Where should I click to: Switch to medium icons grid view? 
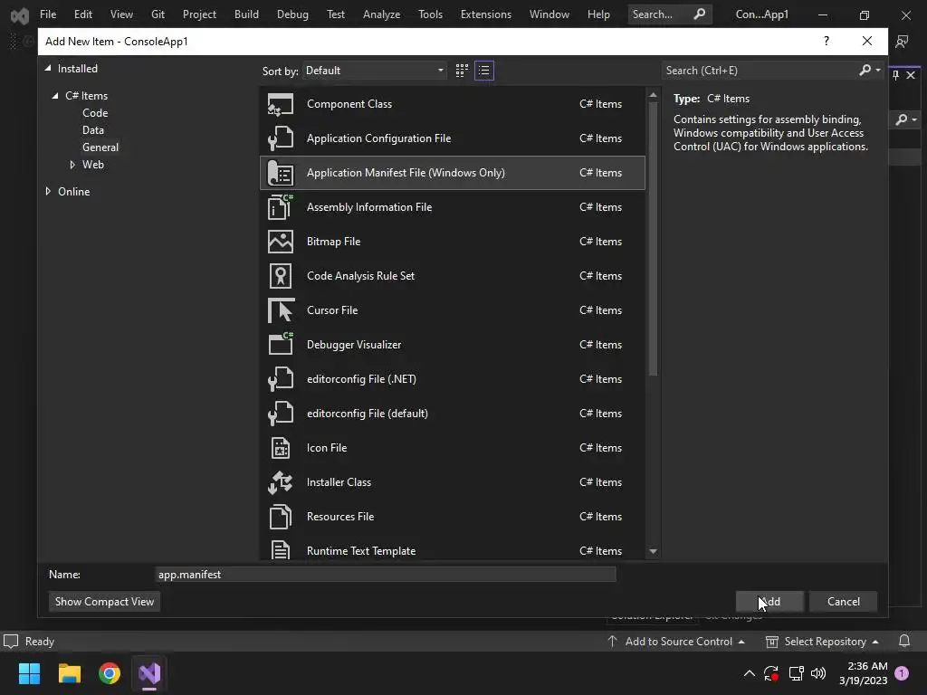pyautogui.click(x=462, y=71)
